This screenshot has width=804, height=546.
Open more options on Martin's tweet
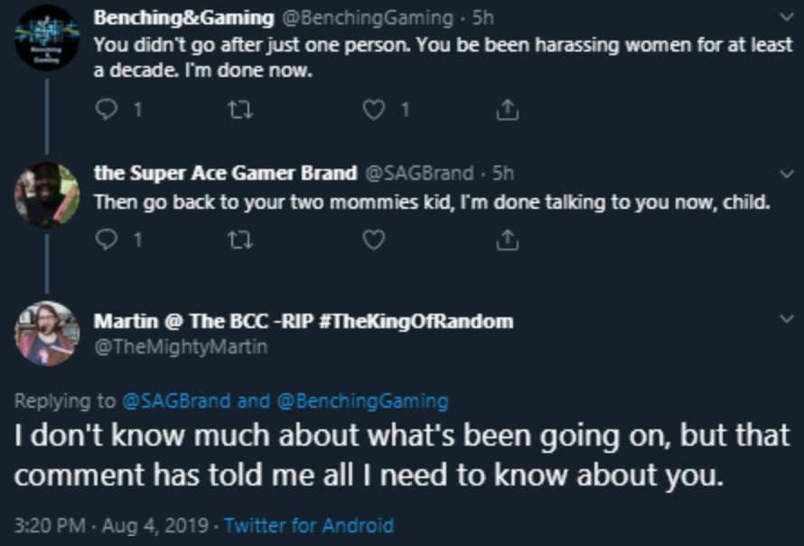(782, 318)
